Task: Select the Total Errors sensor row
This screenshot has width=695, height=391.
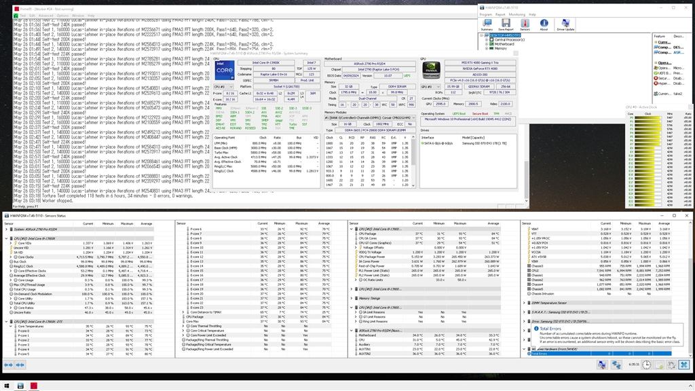Action: (x=601, y=354)
